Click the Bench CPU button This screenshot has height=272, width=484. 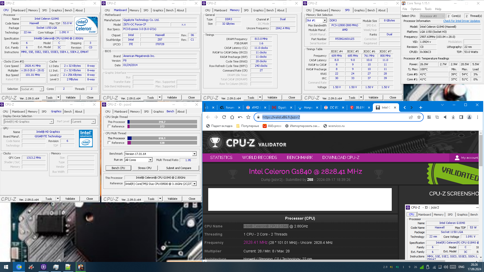point(118,168)
